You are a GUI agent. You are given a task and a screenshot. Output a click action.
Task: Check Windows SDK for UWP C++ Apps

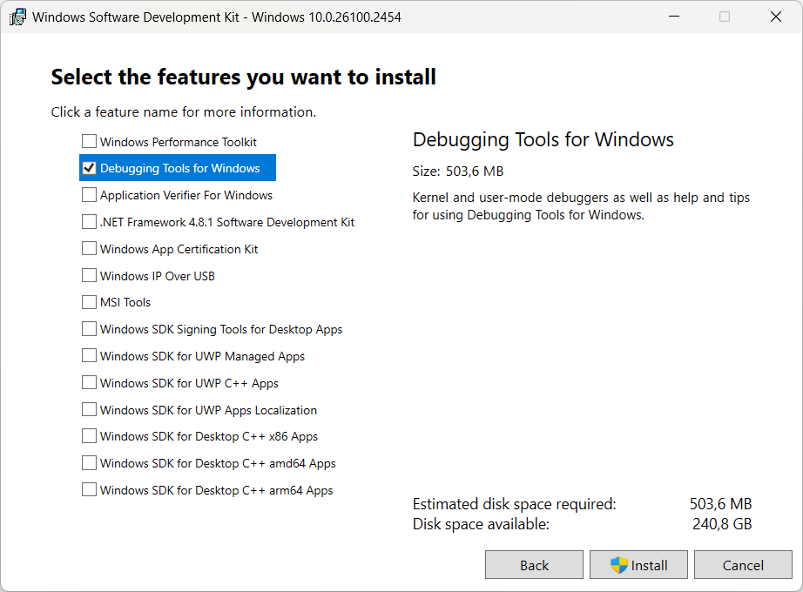(x=89, y=382)
